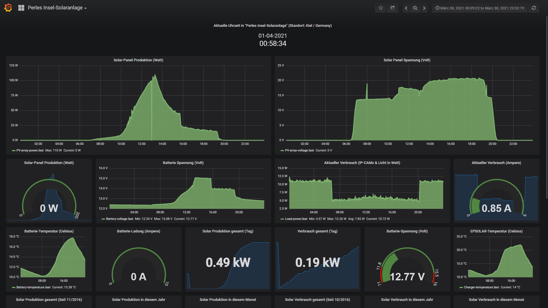Viewport: 548px width, 308px height.
Task: Toggle PV-array-power.last legend series
Action: [30, 151]
